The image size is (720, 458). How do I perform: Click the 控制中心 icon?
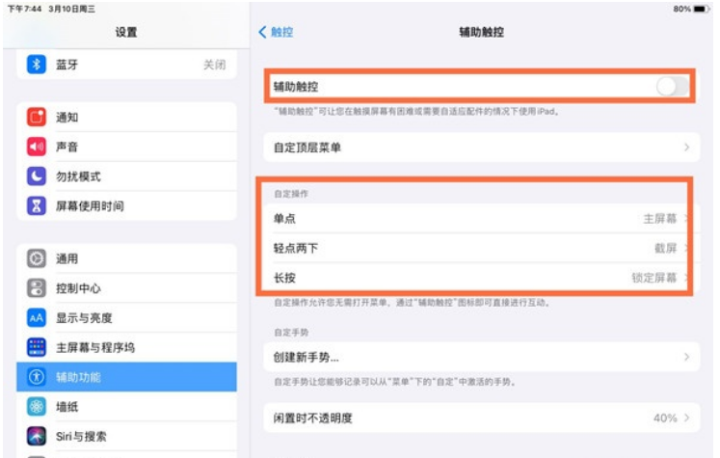[37, 288]
